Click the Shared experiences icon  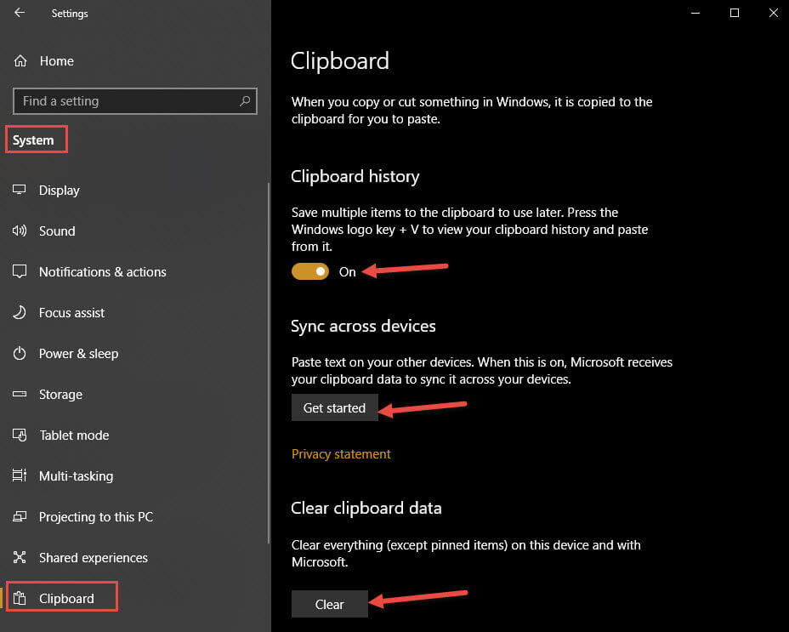tap(19, 557)
